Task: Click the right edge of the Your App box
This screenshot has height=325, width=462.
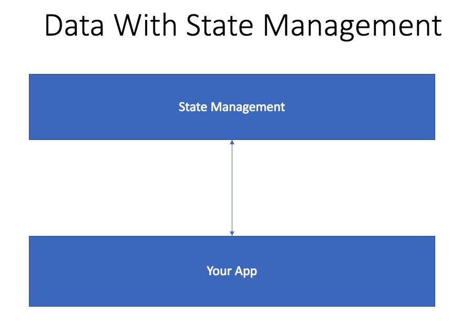Action: [434, 271]
